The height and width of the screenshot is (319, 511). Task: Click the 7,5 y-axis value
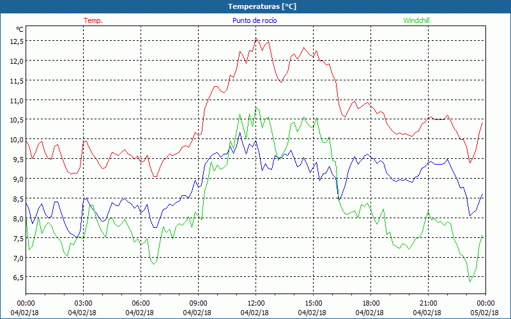[x=17, y=238]
